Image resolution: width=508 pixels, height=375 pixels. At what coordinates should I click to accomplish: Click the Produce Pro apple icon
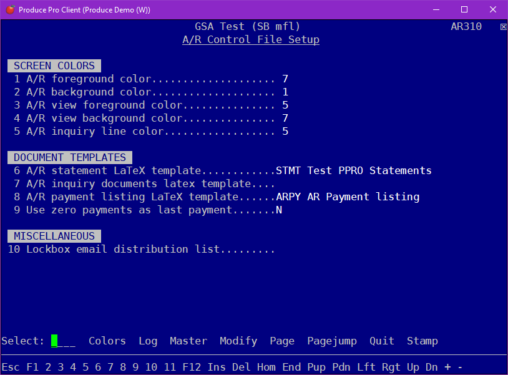click(x=11, y=10)
